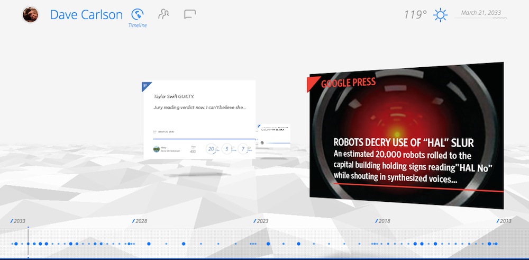Click Dave Carlson's profile avatar
This screenshot has width=529, height=260.
30,14
